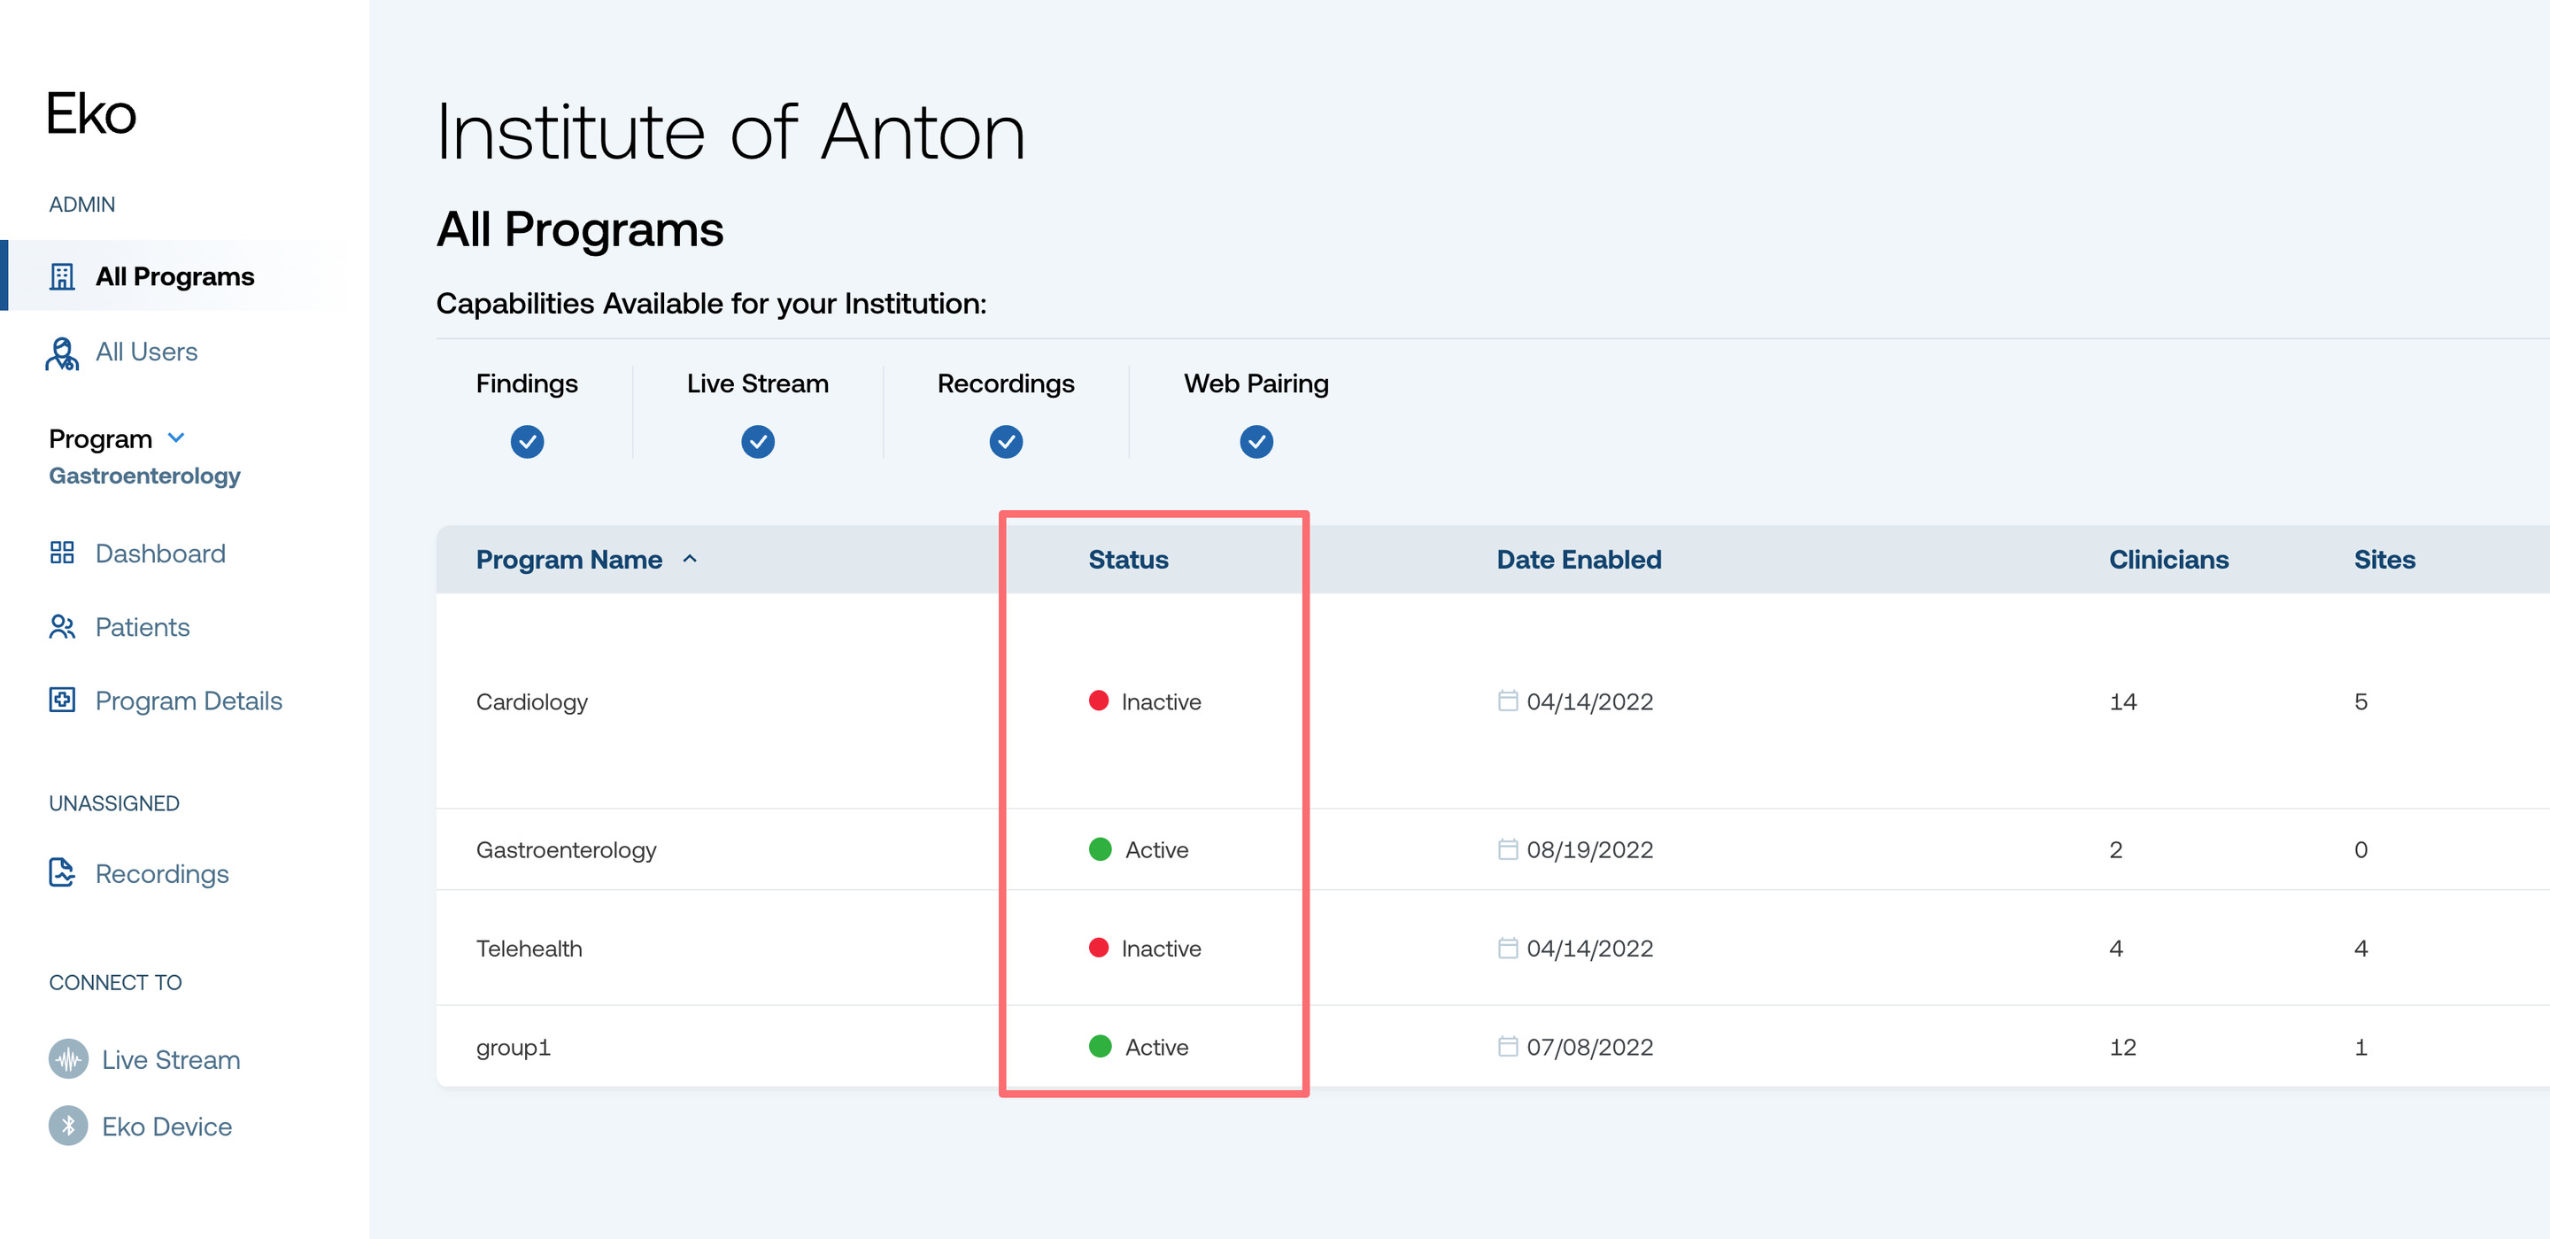Screen dimensions: 2550x1239
Task: Open Dashboard via its grid icon
Action: pyautogui.click(x=62, y=553)
